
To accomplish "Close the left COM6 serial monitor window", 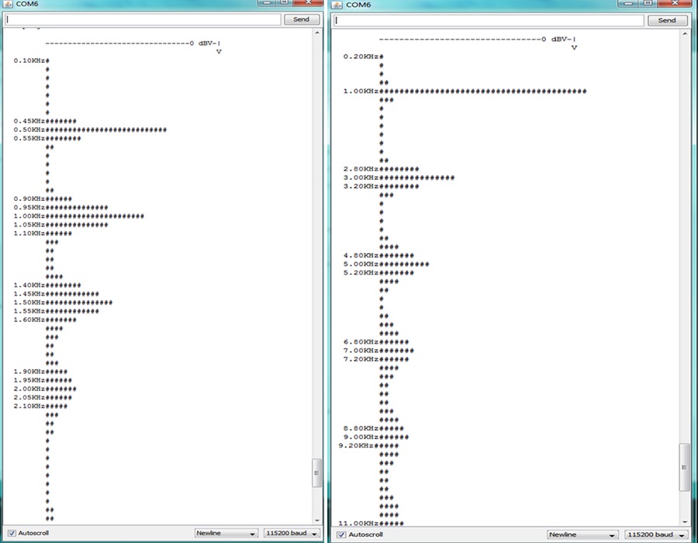I will tap(308, 2).
